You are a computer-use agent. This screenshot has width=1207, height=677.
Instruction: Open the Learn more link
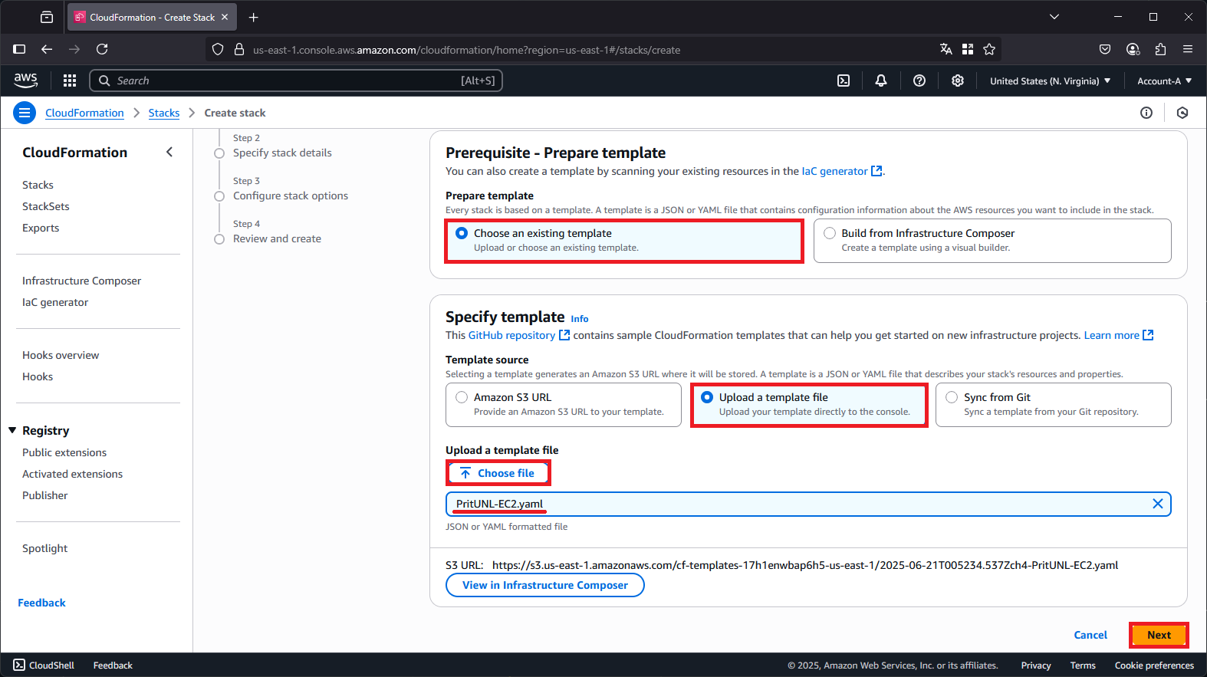point(1119,335)
